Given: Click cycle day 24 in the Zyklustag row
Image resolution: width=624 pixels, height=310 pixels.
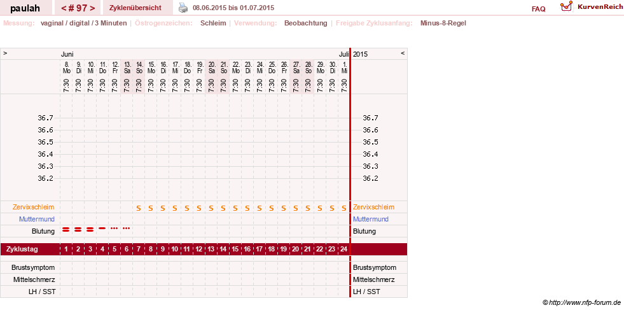Looking at the screenshot, I should 344,250.
